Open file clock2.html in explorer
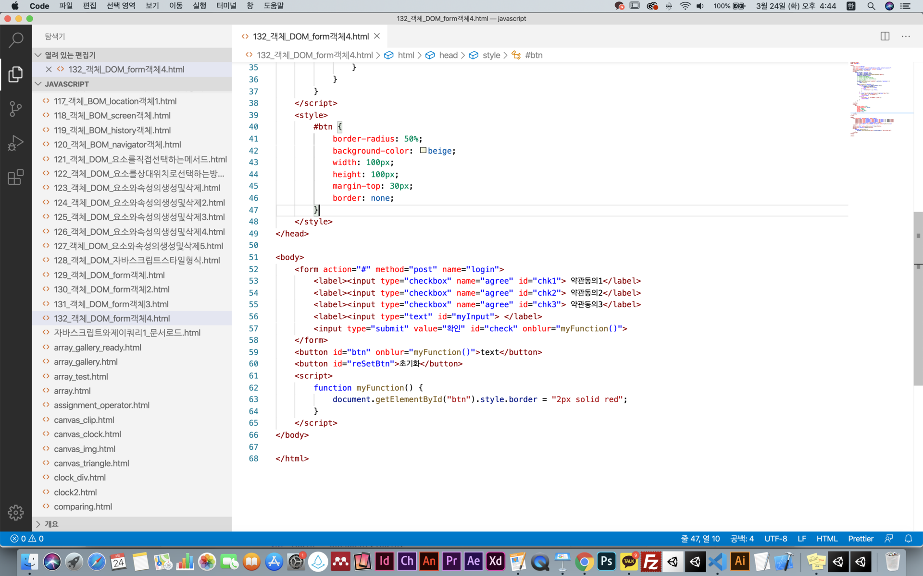The height and width of the screenshot is (576, 923). (x=132, y=492)
